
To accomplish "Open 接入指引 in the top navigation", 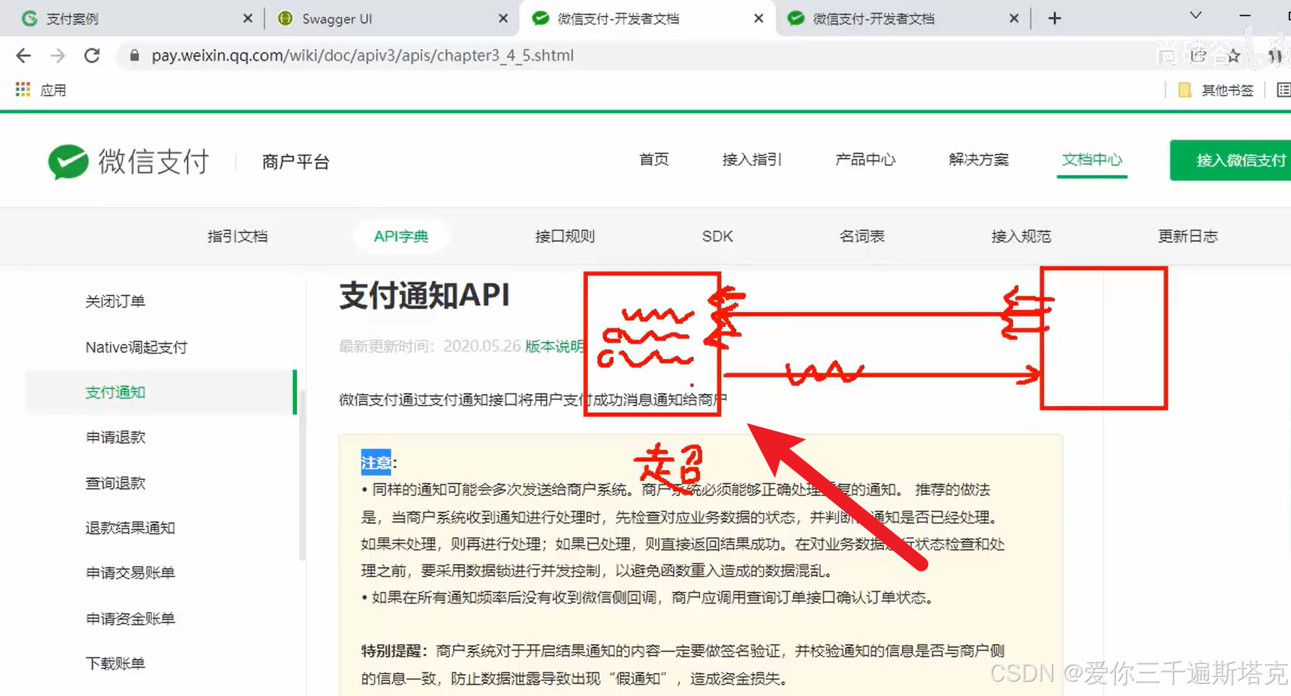I will (x=752, y=160).
